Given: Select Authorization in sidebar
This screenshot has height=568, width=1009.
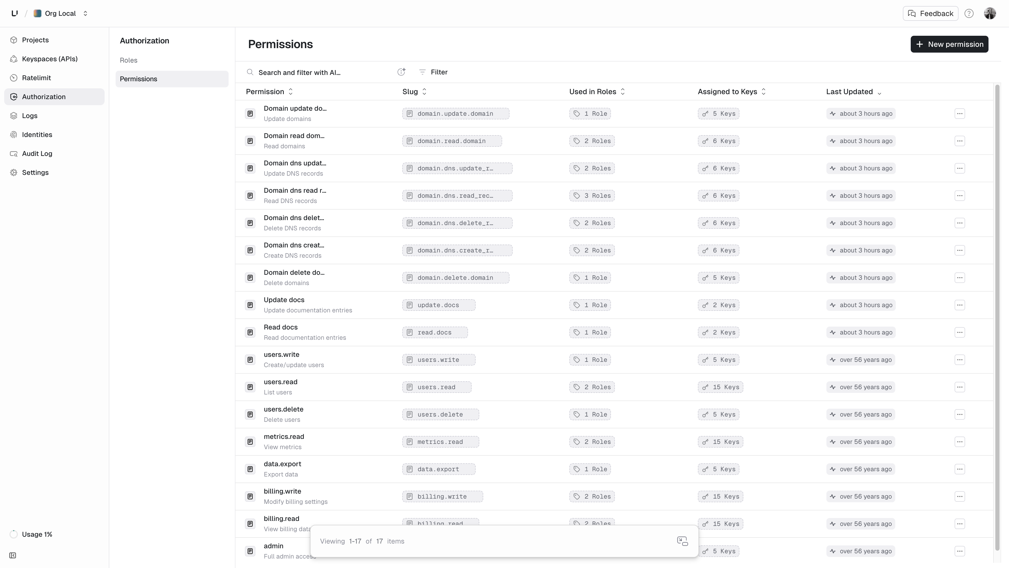Looking at the screenshot, I should point(54,97).
